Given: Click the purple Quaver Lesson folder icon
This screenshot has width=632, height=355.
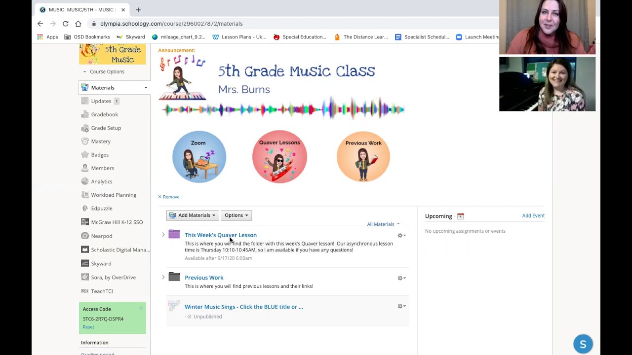Looking at the screenshot, I should click(x=174, y=234).
